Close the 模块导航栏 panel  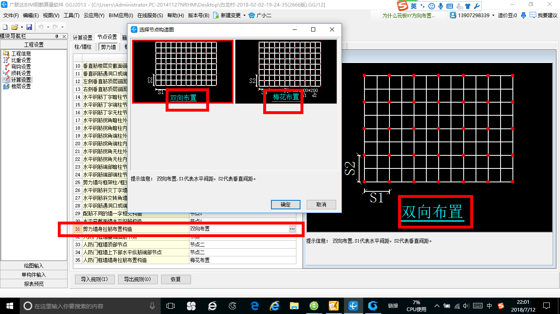tap(64, 36)
